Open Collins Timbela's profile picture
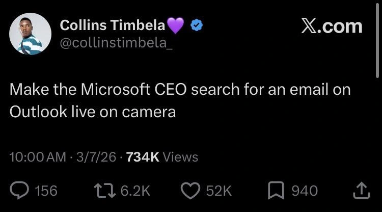Viewport: 382px width, 212px height. 30,34
